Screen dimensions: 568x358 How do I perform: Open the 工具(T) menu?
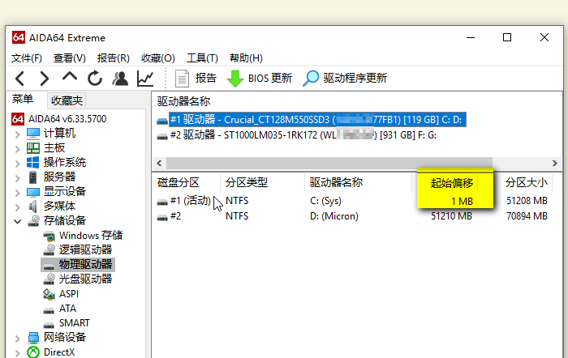pos(202,58)
